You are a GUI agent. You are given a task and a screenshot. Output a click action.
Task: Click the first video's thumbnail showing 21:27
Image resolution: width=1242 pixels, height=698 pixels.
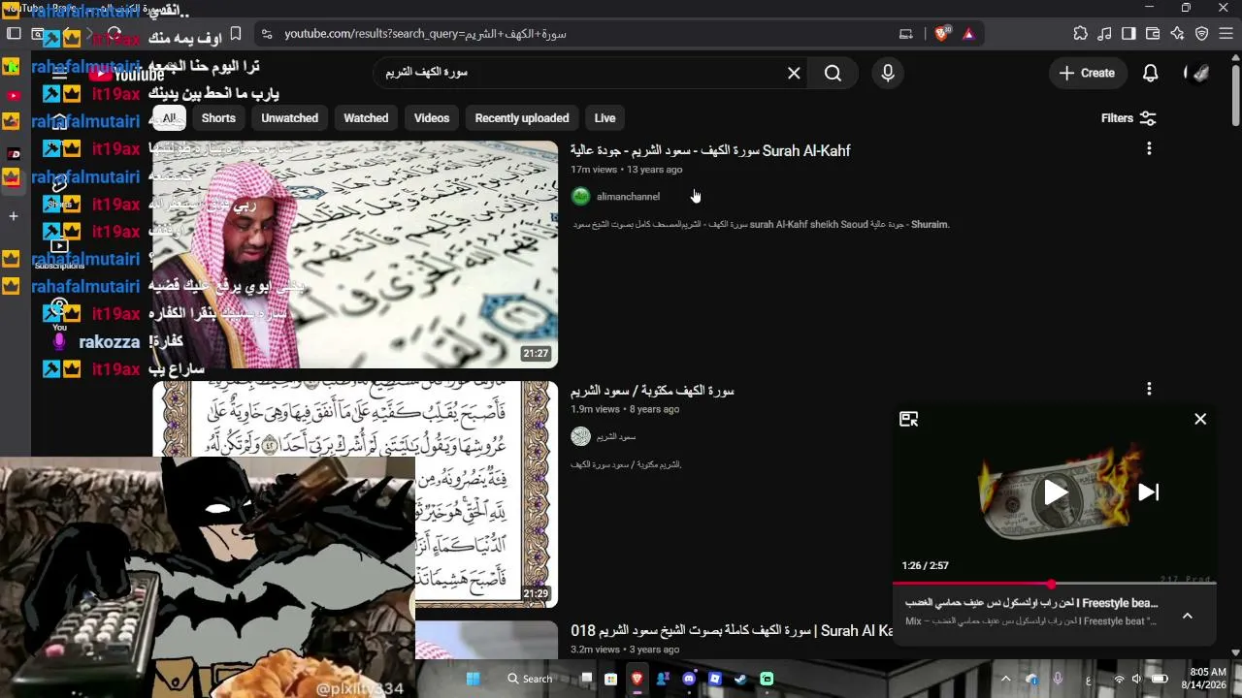(x=355, y=255)
